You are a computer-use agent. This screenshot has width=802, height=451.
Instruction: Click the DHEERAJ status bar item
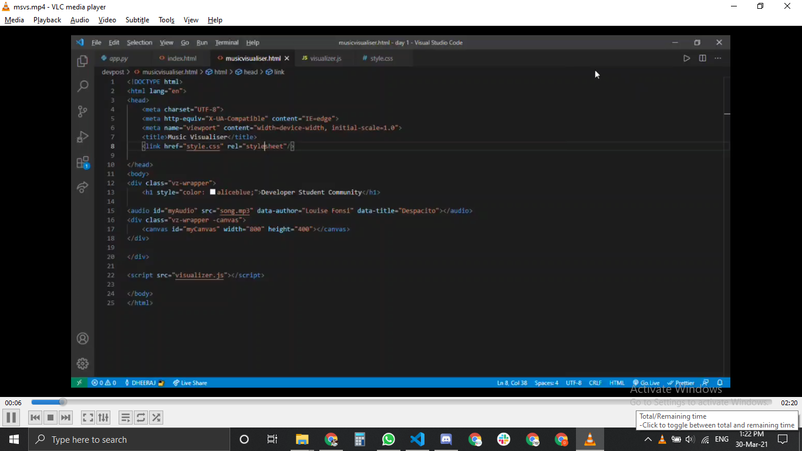(x=144, y=383)
